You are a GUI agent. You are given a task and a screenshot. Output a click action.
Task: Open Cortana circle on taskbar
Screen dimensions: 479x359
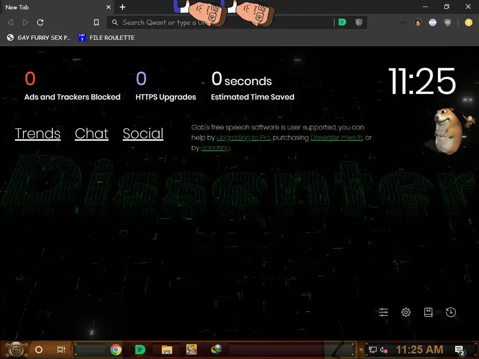coord(39,350)
